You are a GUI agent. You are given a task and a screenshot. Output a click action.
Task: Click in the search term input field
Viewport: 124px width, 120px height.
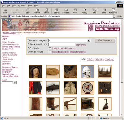pyautogui.click(x=62, y=45)
